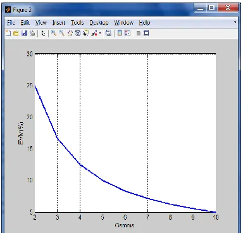Click the dock figure arrow in the menu bar

tap(235, 22)
